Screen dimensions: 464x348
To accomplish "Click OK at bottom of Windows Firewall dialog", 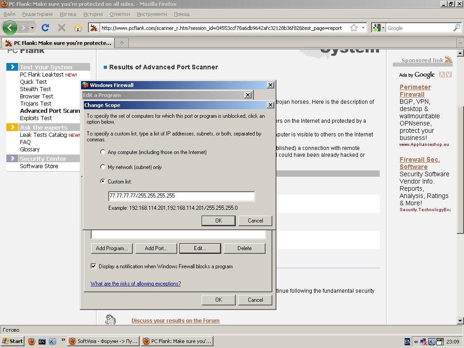I will coord(218,300).
